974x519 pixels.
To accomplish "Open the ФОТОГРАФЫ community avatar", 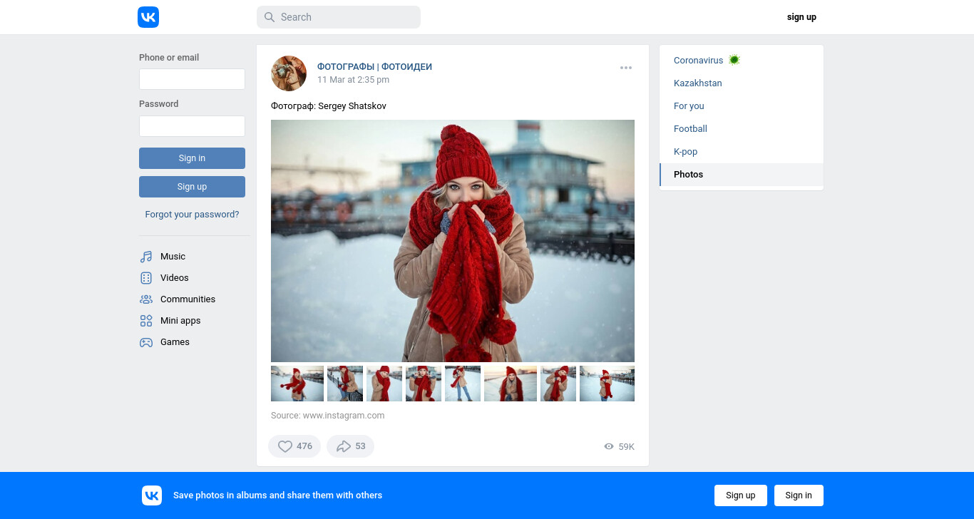I will [289, 73].
